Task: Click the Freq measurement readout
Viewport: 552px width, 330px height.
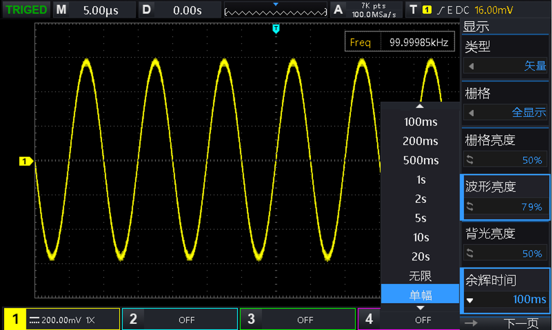Action: (400, 42)
